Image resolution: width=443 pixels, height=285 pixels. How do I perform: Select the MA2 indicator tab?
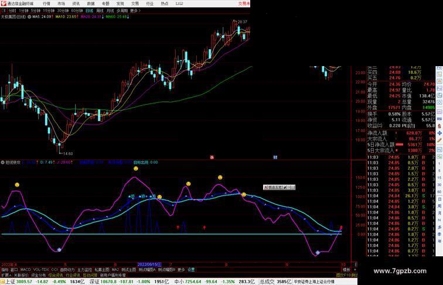pyautogui.click(x=115, y=270)
